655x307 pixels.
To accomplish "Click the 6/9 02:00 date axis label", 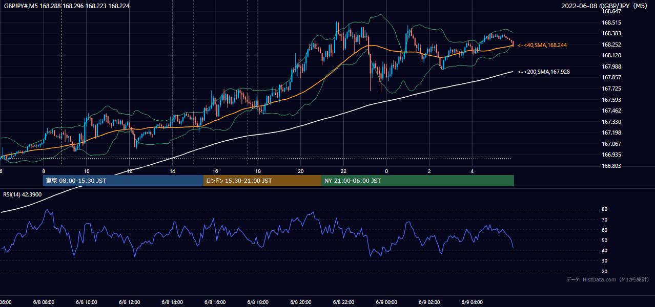I will pos(429,302).
